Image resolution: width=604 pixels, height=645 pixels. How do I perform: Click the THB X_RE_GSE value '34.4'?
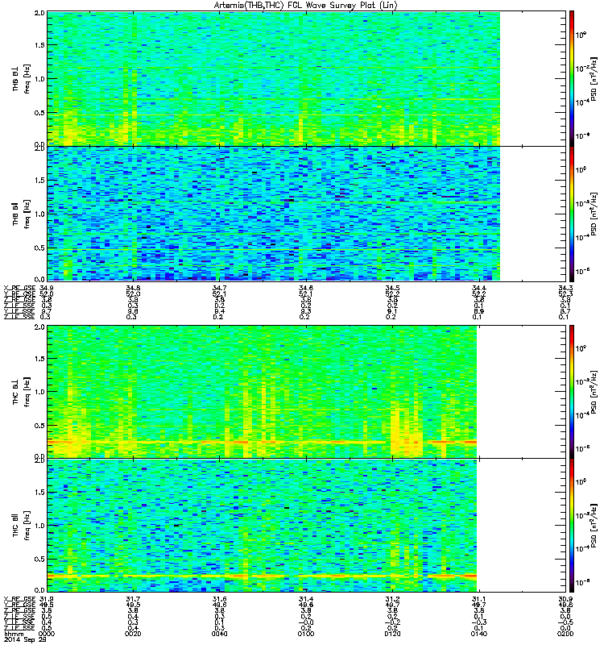click(x=479, y=288)
